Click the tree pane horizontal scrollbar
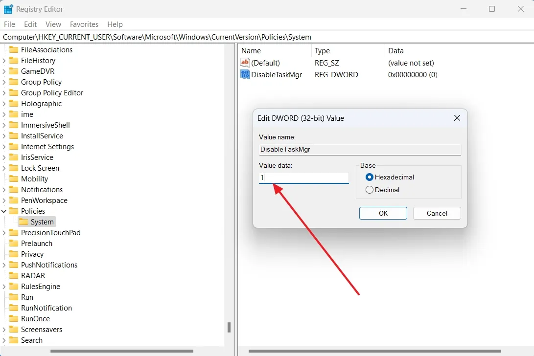The width and height of the screenshot is (534, 356). coord(121,351)
